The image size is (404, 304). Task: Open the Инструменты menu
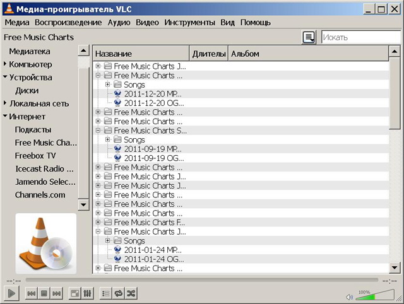189,23
